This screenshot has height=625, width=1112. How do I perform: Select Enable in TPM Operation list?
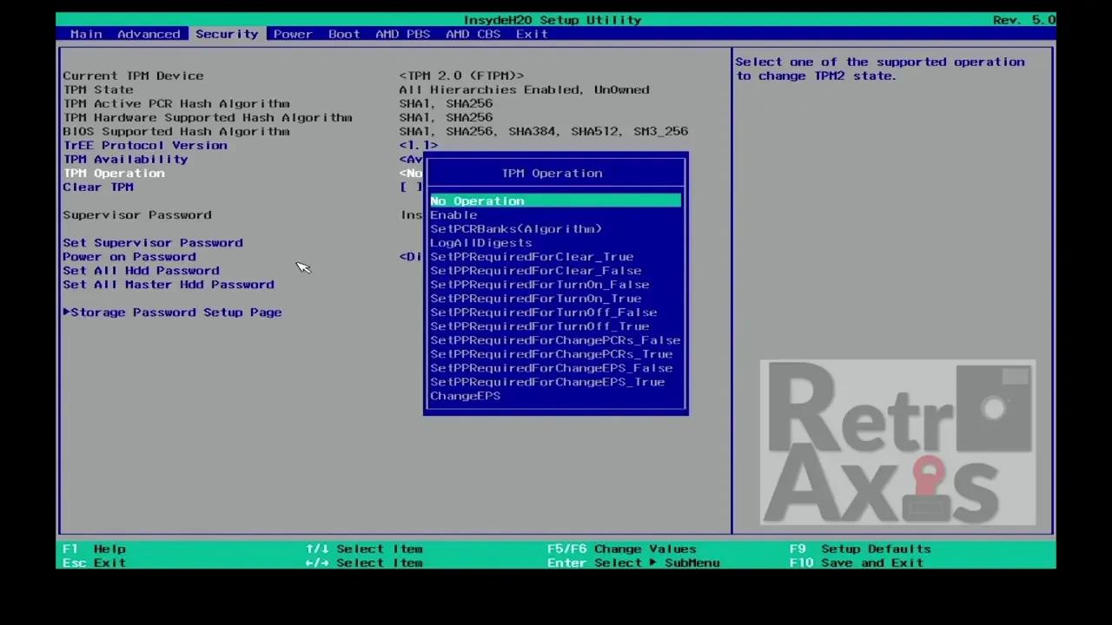(453, 215)
